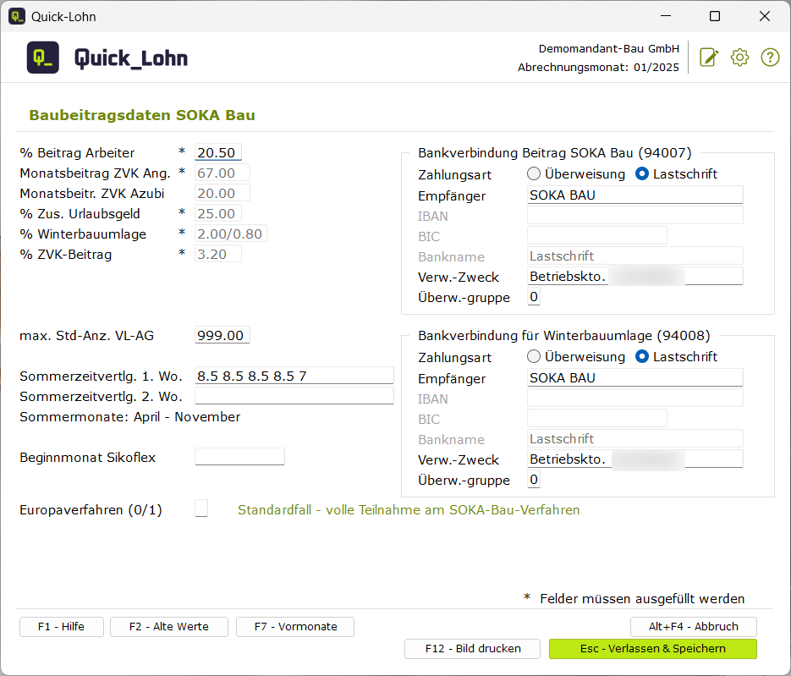Click BIC field in Beitrag SOKA Bau section

pos(597,235)
